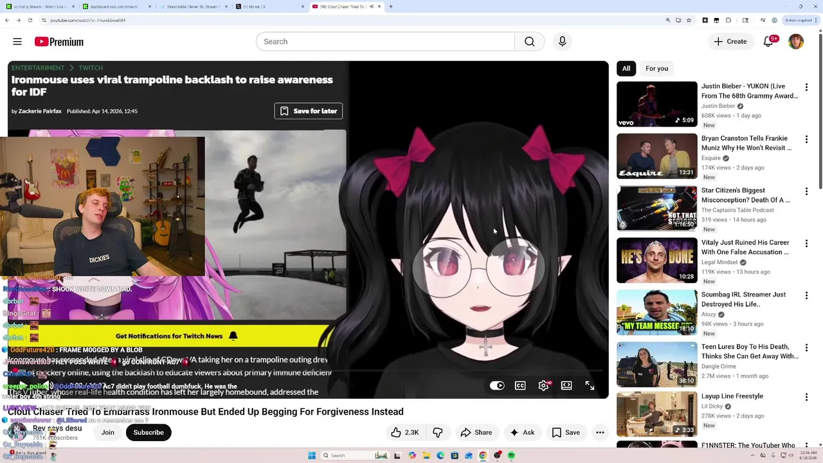Open the Scumbag IRL Streamer thumbnail
This screenshot has height=463, width=823.
656,312
